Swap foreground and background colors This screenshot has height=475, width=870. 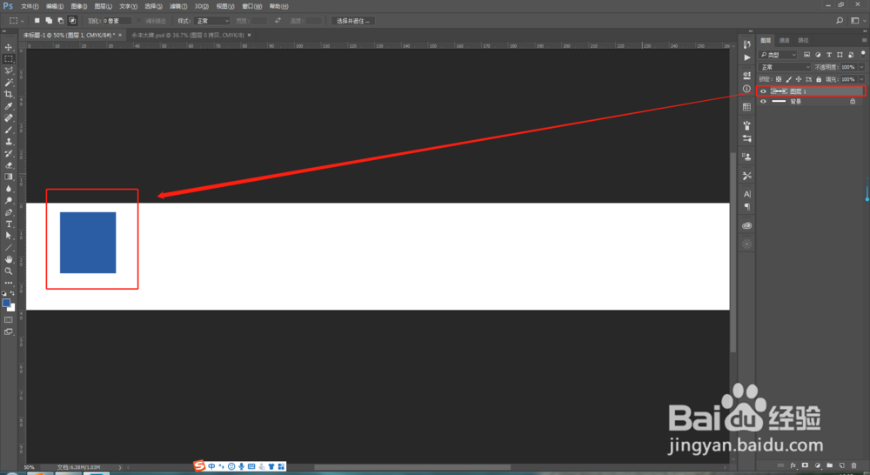pyautogui.click(x=12, y=293)
